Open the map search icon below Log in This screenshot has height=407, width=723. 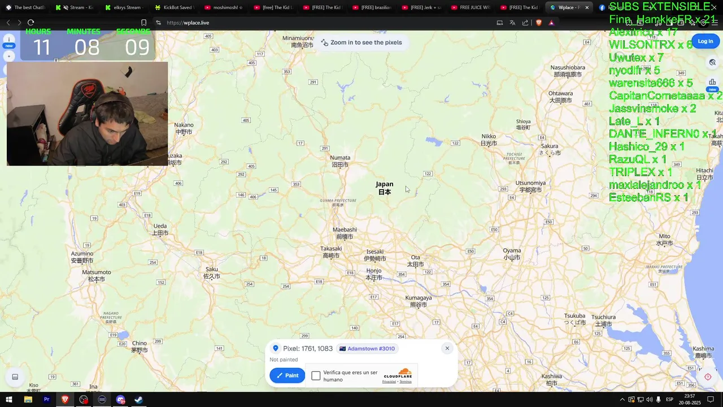point(712,62)
